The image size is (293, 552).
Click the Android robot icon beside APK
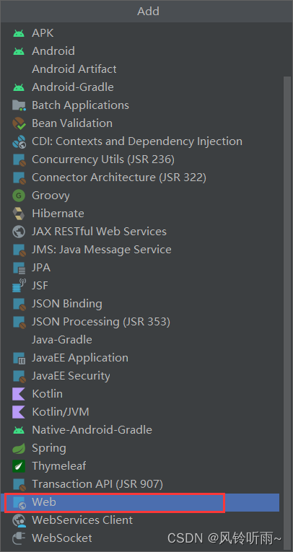coord(19,33)
